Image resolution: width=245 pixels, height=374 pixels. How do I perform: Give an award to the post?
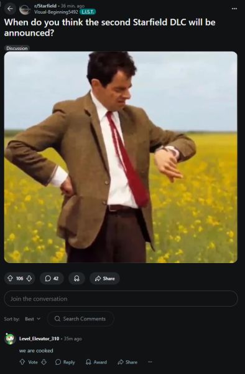77,279
